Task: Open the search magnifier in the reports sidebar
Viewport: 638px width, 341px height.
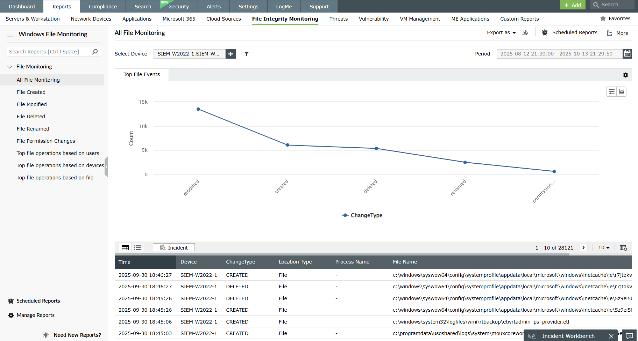Action: pyautogui.click(x=95, y=51)
